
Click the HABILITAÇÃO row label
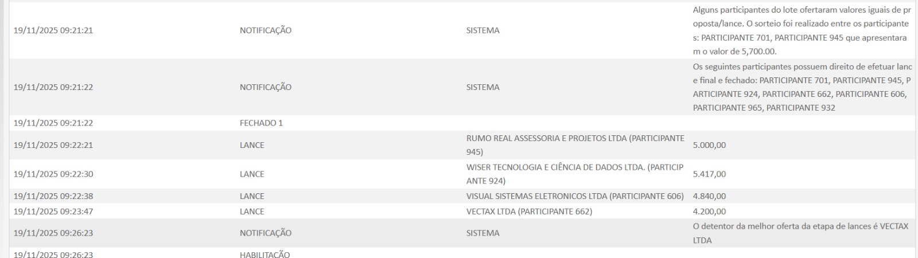click(264, 255)
